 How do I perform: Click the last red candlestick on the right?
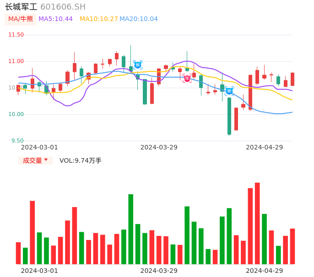pyautogui.click(x=292, y=79)
